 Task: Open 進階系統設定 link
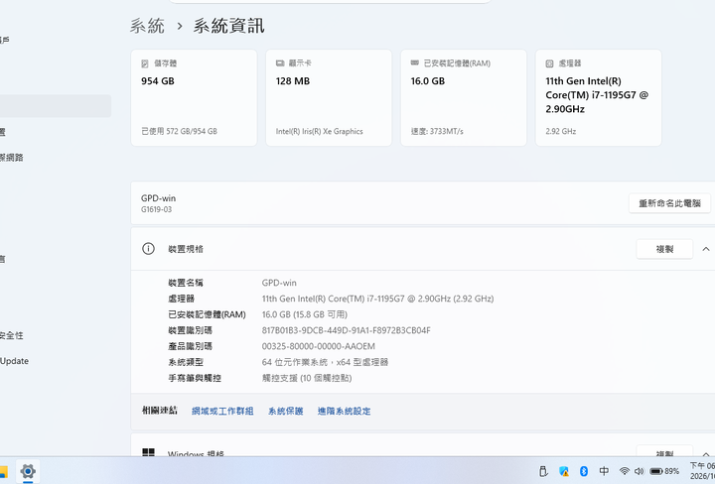[345, 412]
